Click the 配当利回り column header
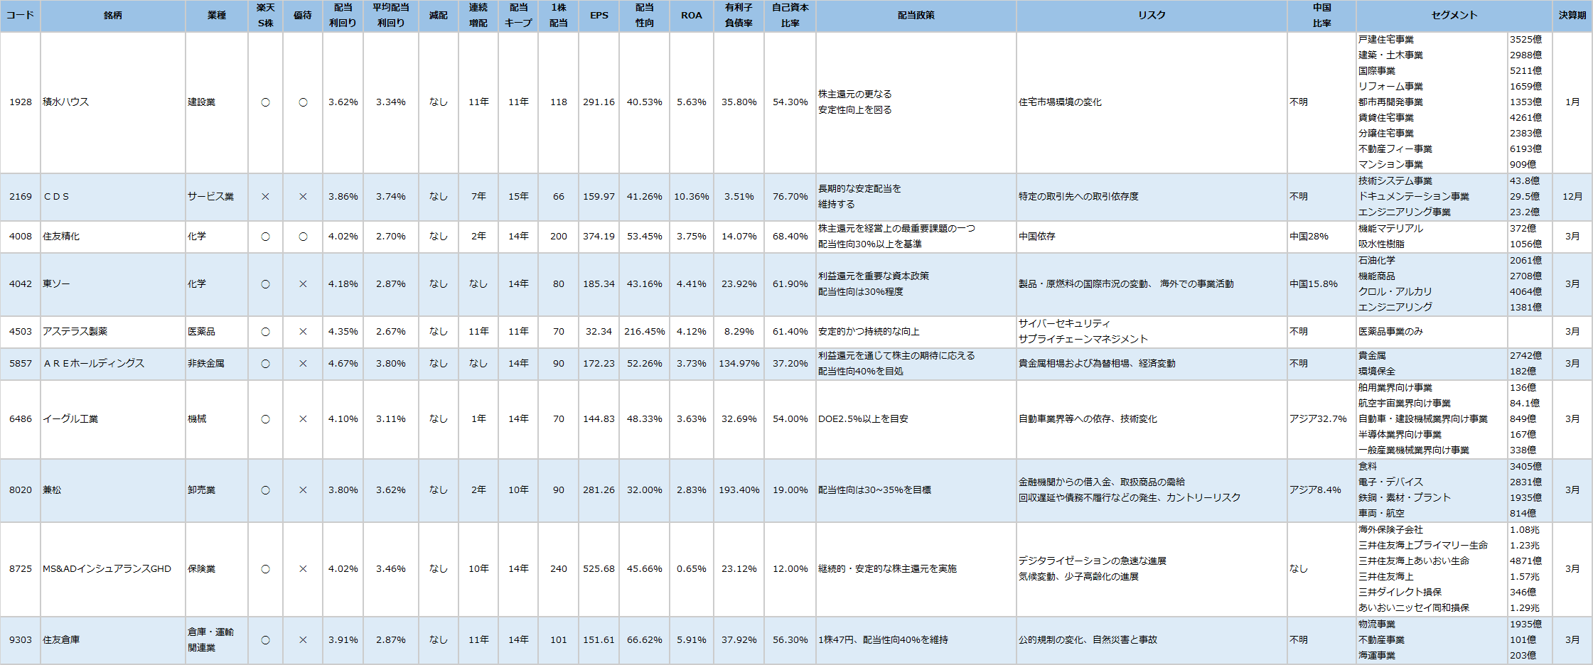 pyautogui.click(x=343, y=16)
